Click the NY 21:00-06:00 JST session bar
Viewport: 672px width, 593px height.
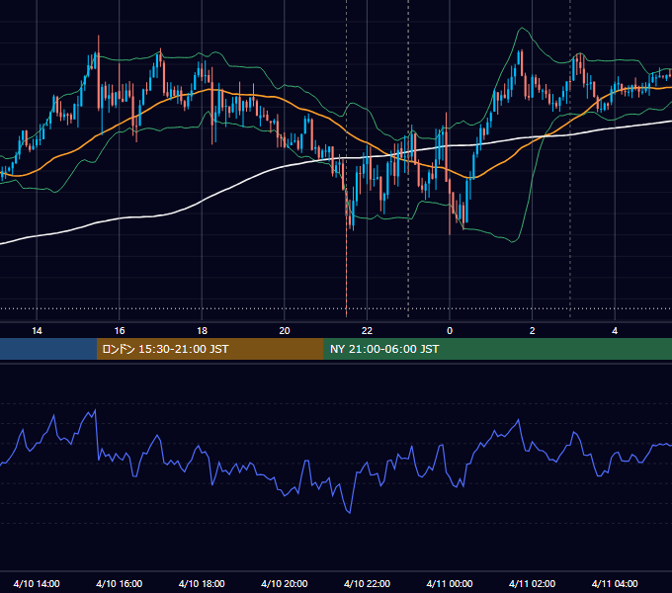pyautogui.click(x=497, y=349)
